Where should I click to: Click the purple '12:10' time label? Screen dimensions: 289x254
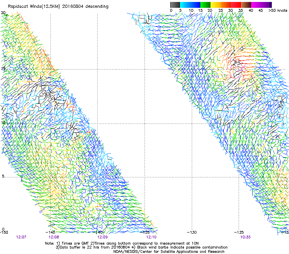click(x=151, y=237)
